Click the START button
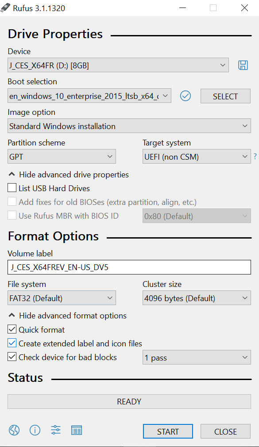This screenshot has width=259, height=447. click(x=168, y=431)
